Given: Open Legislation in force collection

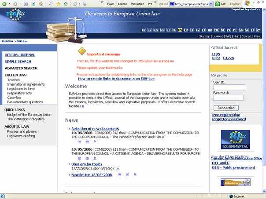Looking at the screenshot, I should click(x=21, y=89).
